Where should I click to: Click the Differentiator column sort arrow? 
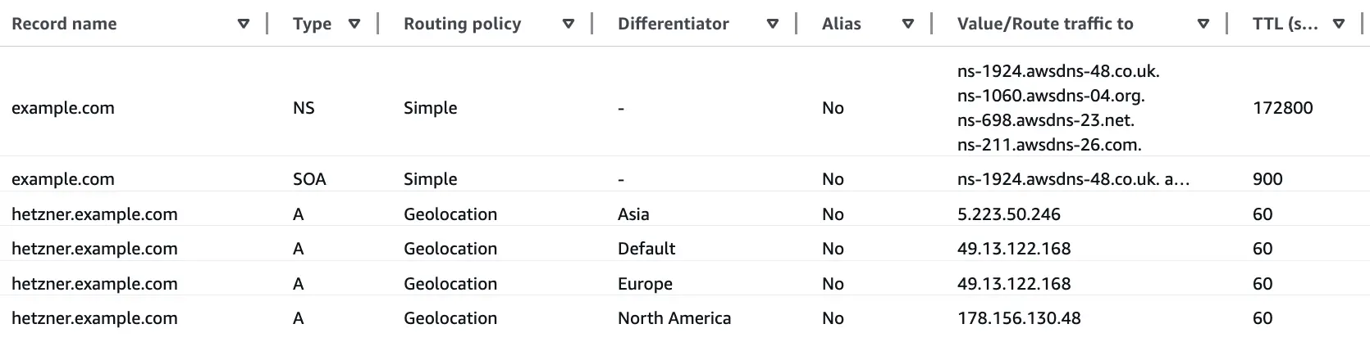[772, 25]
